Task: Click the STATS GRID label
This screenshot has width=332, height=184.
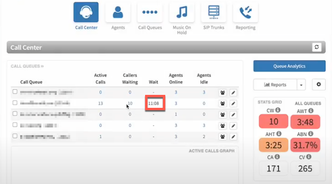Action: (270, 102)
